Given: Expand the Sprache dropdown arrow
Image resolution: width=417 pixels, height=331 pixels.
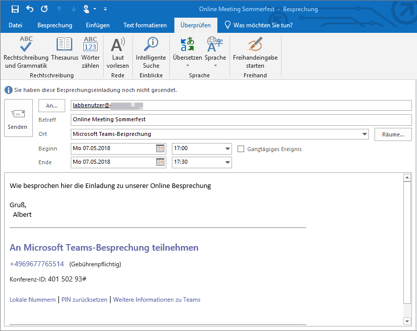Looking at the screenshot, I should pos(215,65).
